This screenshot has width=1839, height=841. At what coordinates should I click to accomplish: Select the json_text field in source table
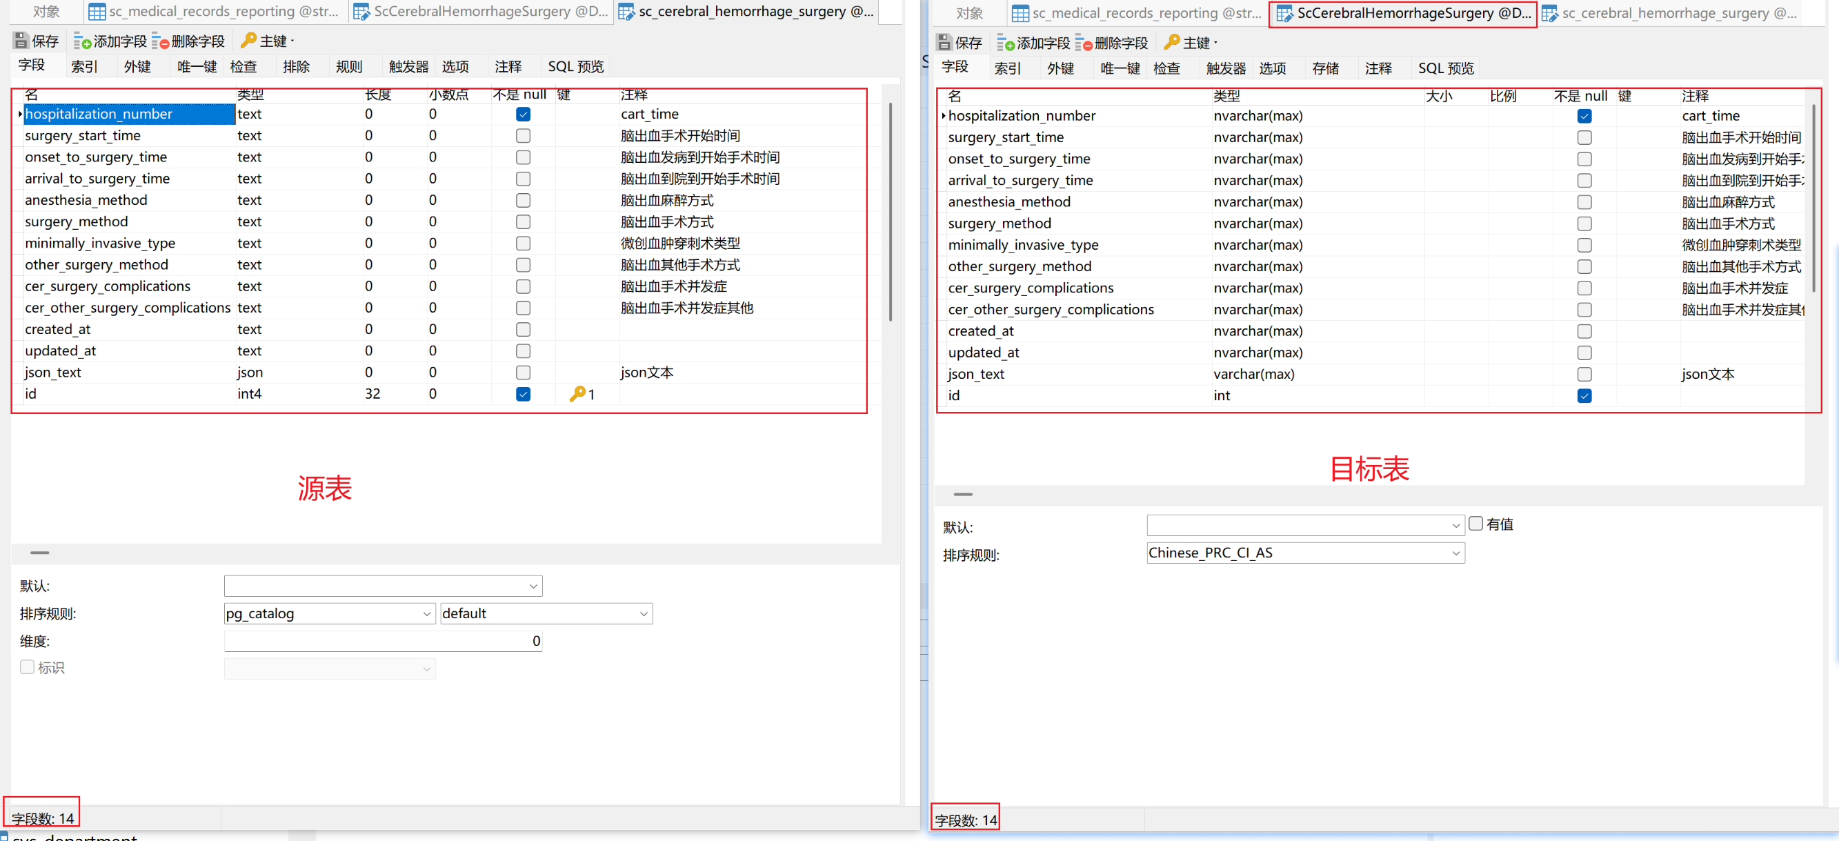pyautogui.click(x=53, y=372)
